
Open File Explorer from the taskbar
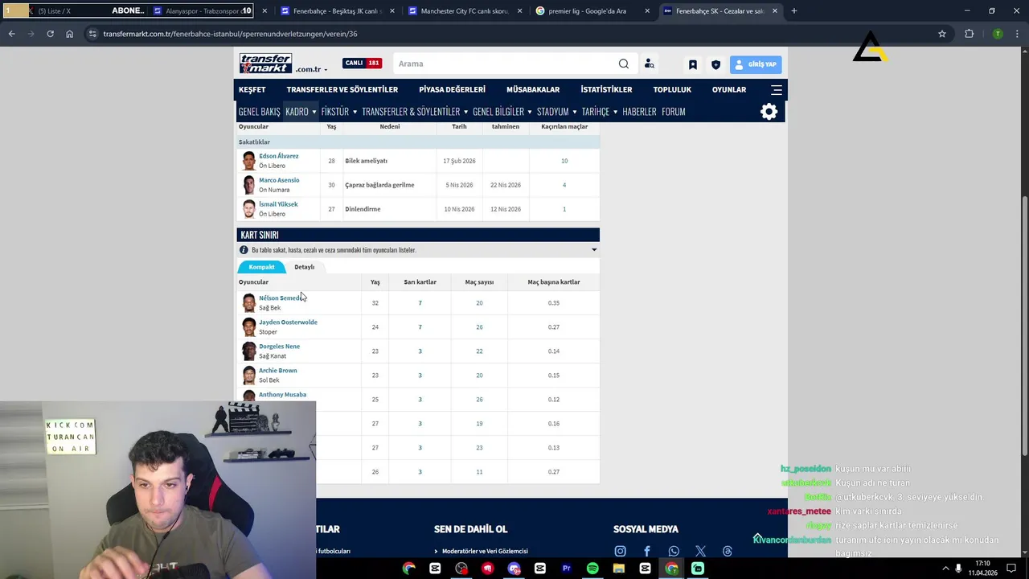pyautogui.click(x=618, y=569)
